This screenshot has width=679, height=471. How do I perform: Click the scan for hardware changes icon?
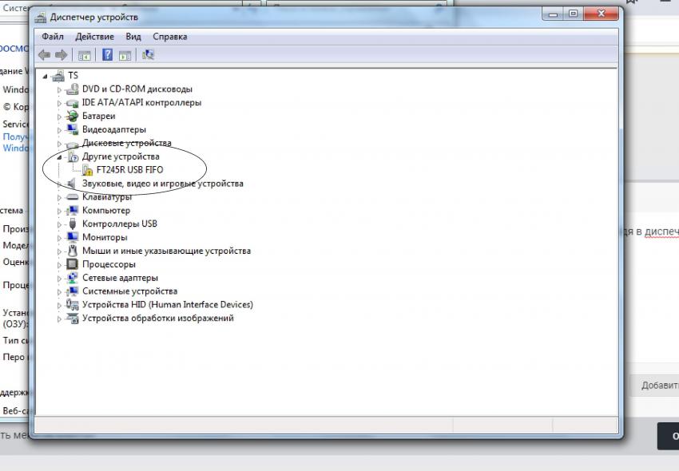(148, 55)
